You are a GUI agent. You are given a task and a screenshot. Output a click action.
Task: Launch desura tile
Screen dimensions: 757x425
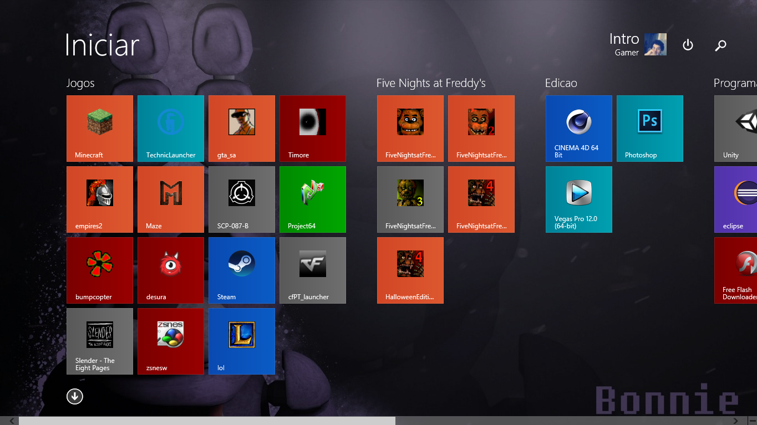coord(171,270)
